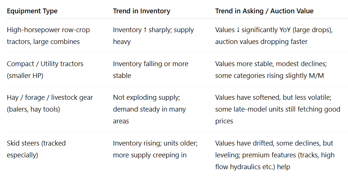Click the Equipment Type column header

32,11
